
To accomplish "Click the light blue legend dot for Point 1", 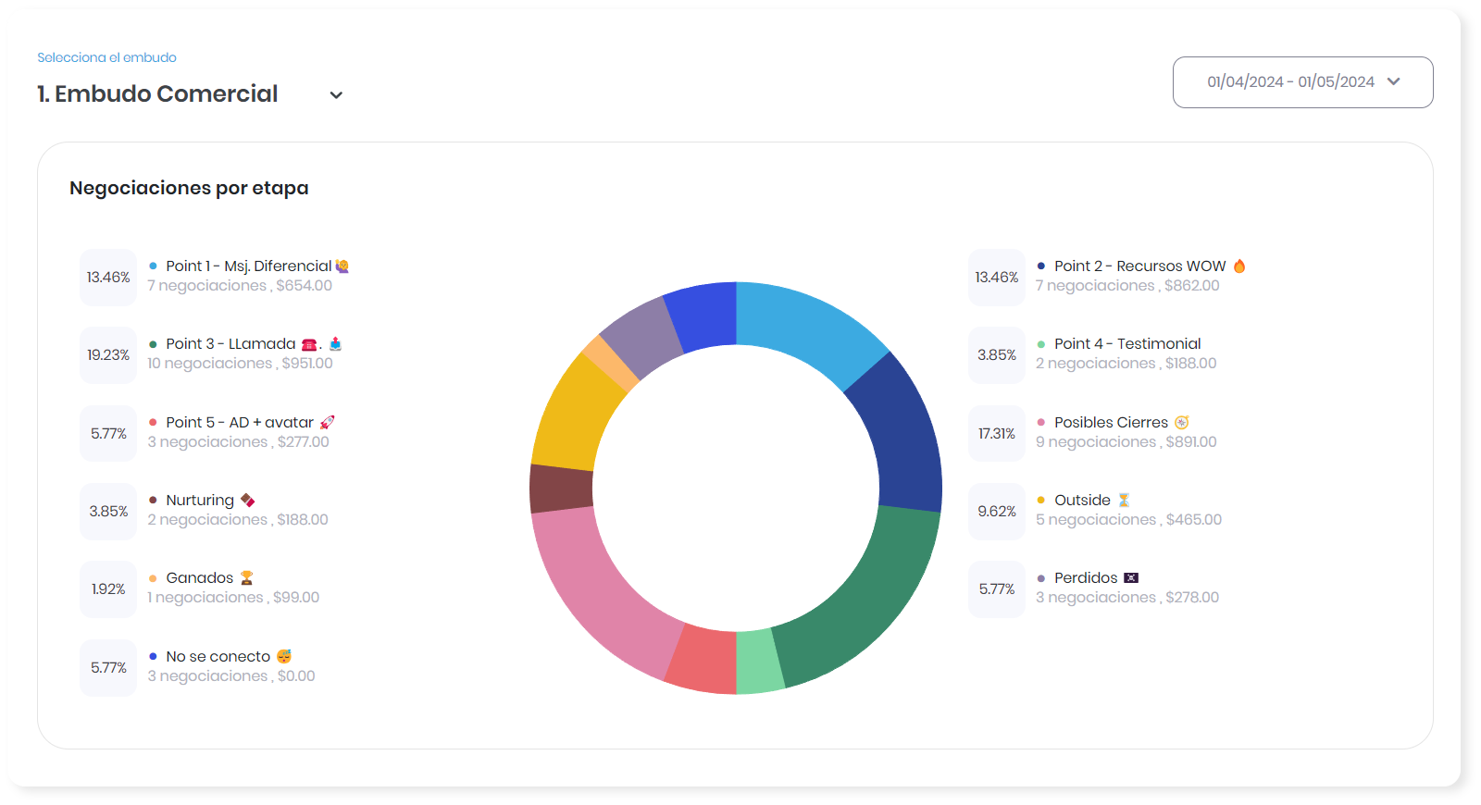I will click(153, 266).
